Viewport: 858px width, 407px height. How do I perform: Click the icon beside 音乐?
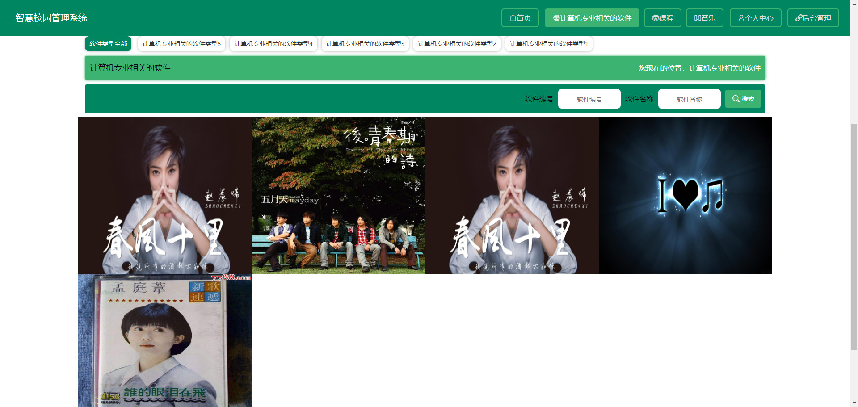coord(697,18)
